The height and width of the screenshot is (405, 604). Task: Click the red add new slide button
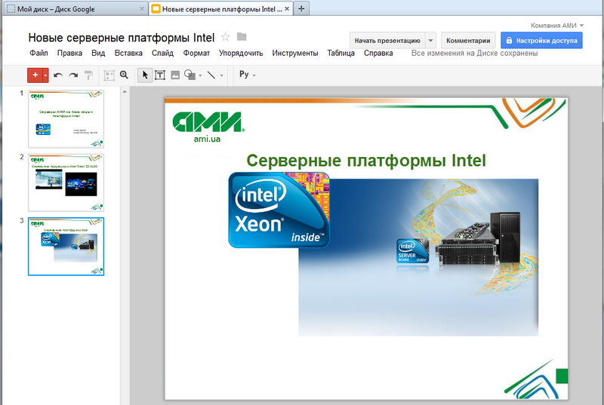tap(35, 75)
